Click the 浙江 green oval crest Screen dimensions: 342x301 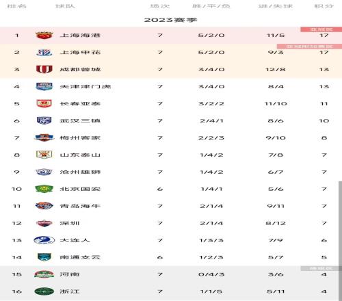point(44,291)
